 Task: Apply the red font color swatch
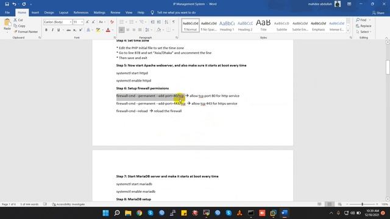[108, 30]
